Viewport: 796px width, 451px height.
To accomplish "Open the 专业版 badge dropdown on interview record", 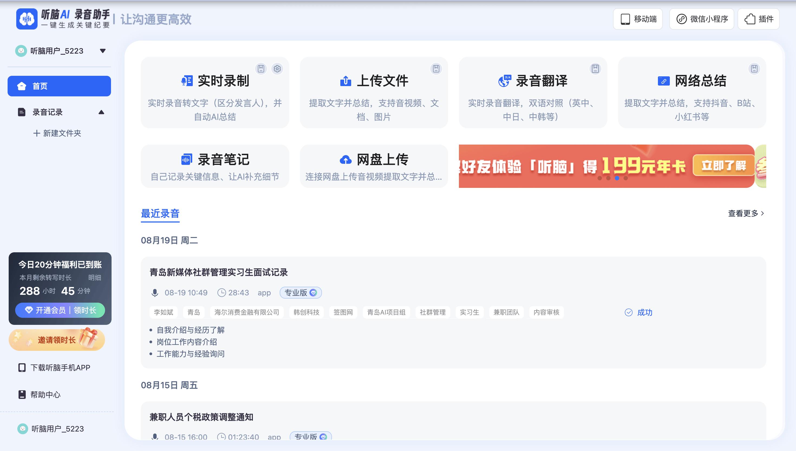I will tap(313, 293).
